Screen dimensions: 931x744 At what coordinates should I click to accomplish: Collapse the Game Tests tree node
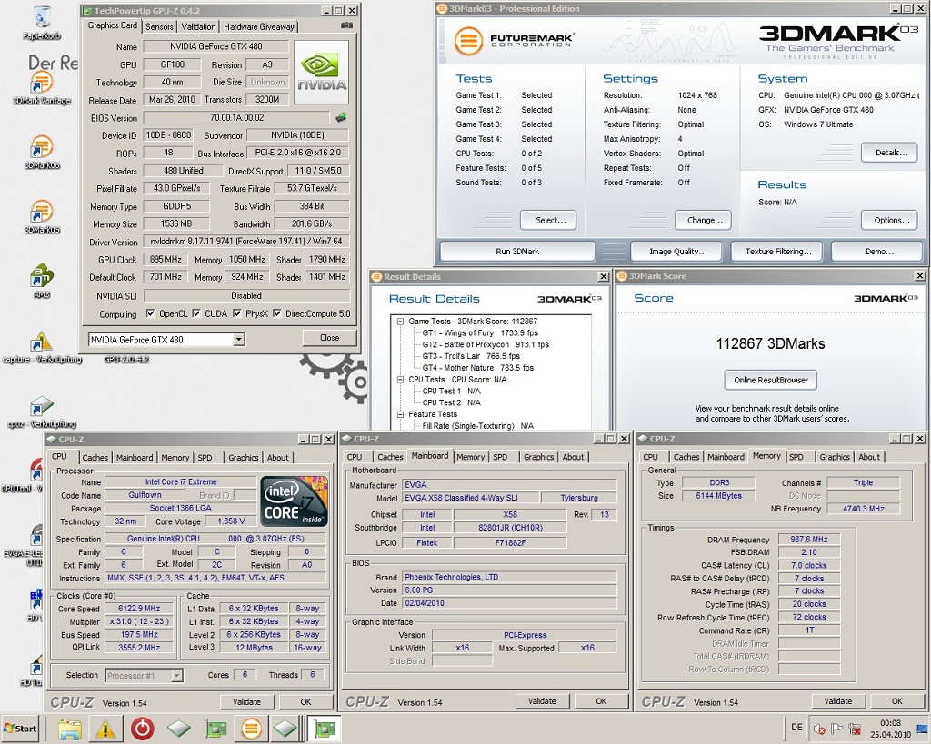pos(401,321)
